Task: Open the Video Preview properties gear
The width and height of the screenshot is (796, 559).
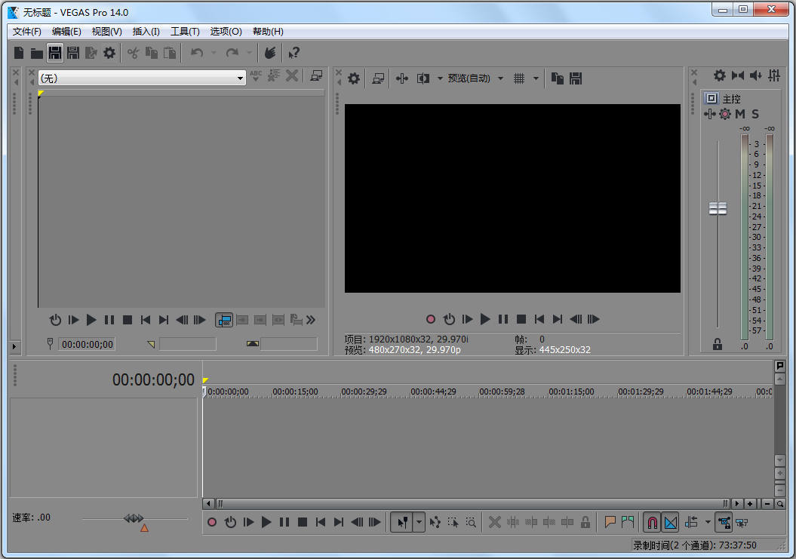Action: [353, 78]
